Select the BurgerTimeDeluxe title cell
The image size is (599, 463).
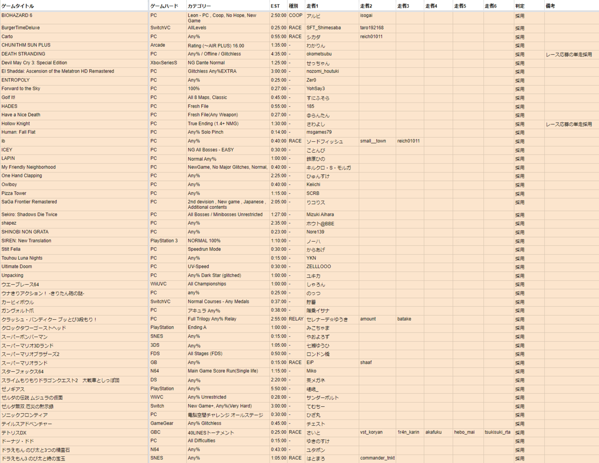[74, 28]
